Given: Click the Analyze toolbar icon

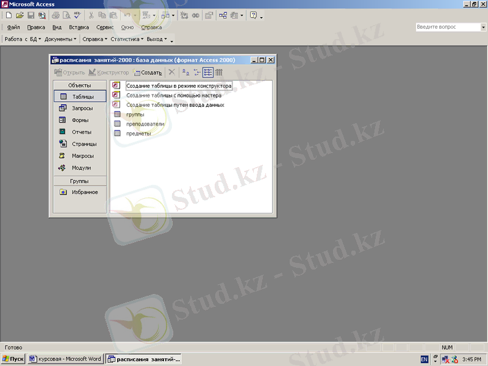Looking at the screenshot, I should (165, 15).
